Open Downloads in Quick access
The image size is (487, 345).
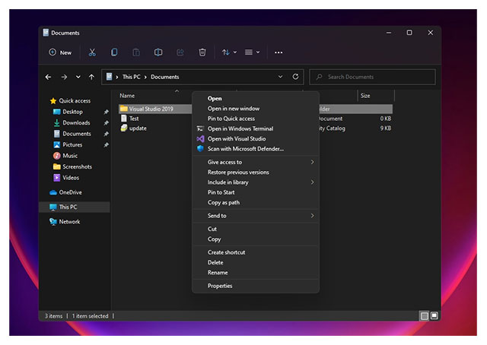(x=75, y=122)
